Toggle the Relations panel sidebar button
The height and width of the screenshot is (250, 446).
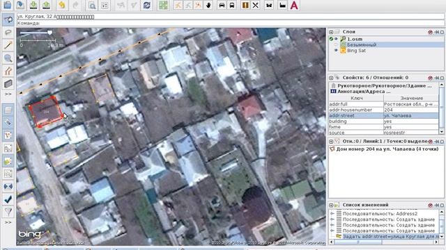coord(8,148)
